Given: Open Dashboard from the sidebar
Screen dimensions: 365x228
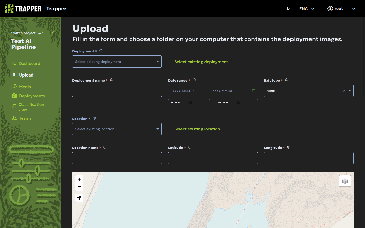Looking at the screenshot, I should coord(26,63).
